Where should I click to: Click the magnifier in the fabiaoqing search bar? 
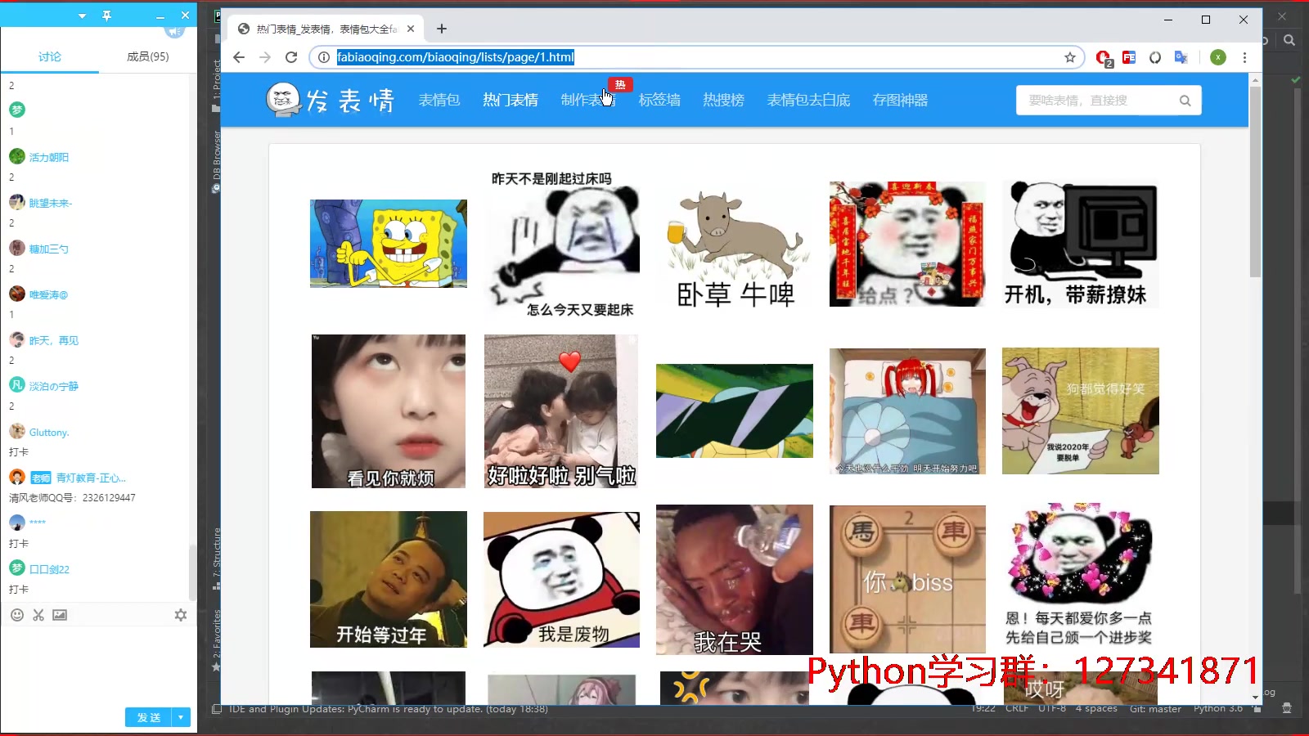pos(1185,100)
